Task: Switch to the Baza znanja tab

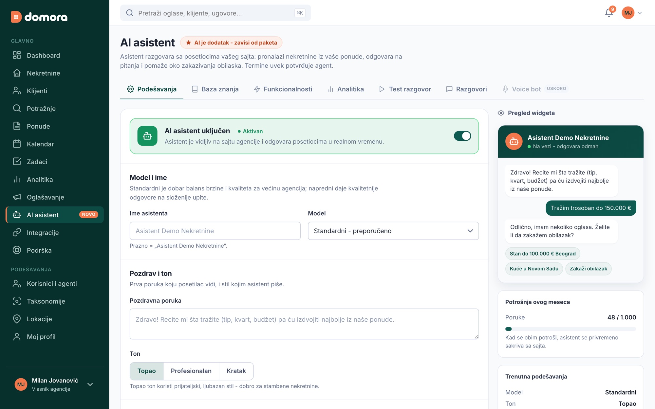Action: [x=215, y=89]
